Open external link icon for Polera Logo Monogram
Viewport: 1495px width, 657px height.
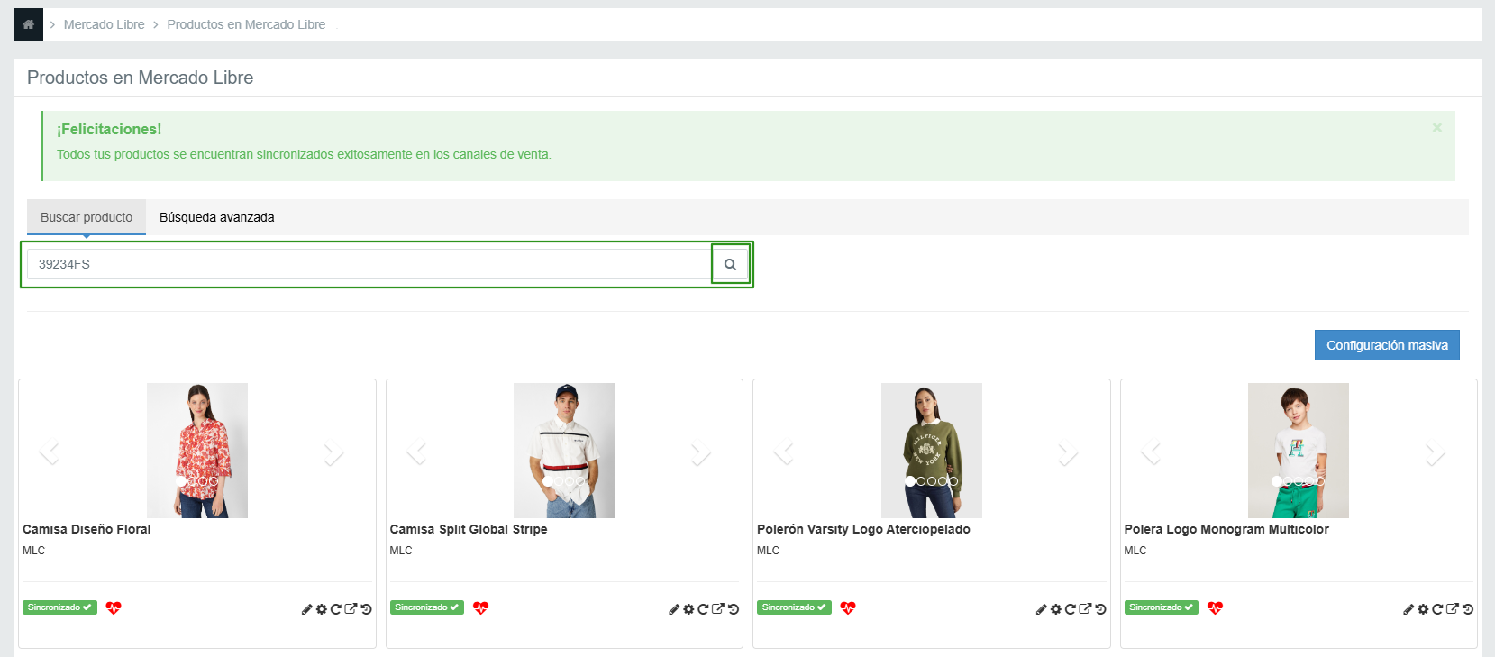coord(1453,609)
